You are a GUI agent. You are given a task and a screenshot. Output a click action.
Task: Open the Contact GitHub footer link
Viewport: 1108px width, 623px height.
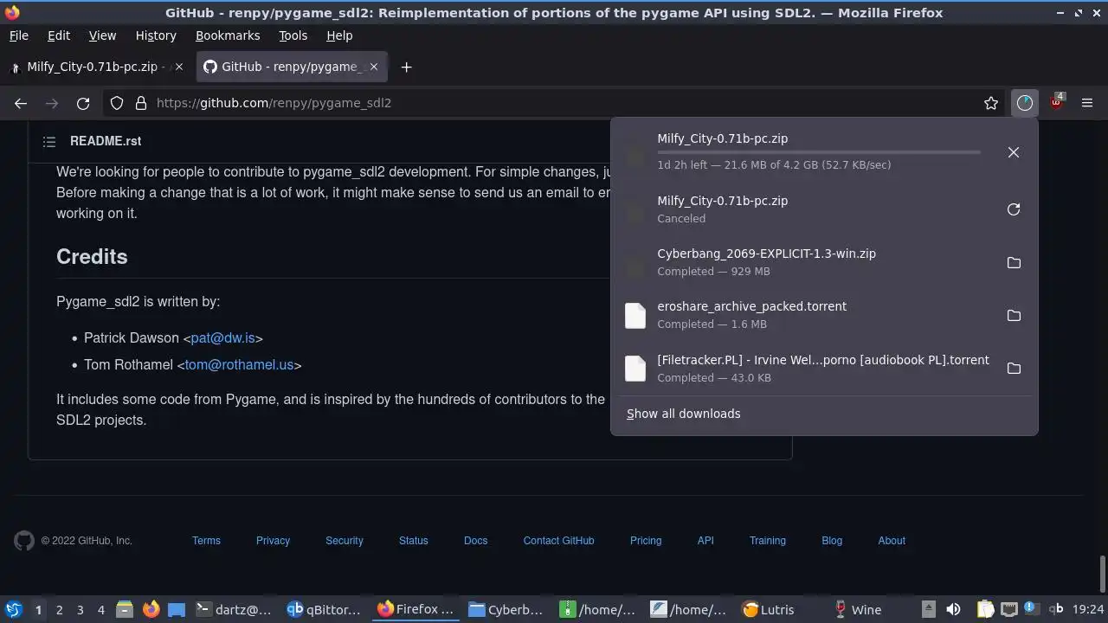[558, 541]
